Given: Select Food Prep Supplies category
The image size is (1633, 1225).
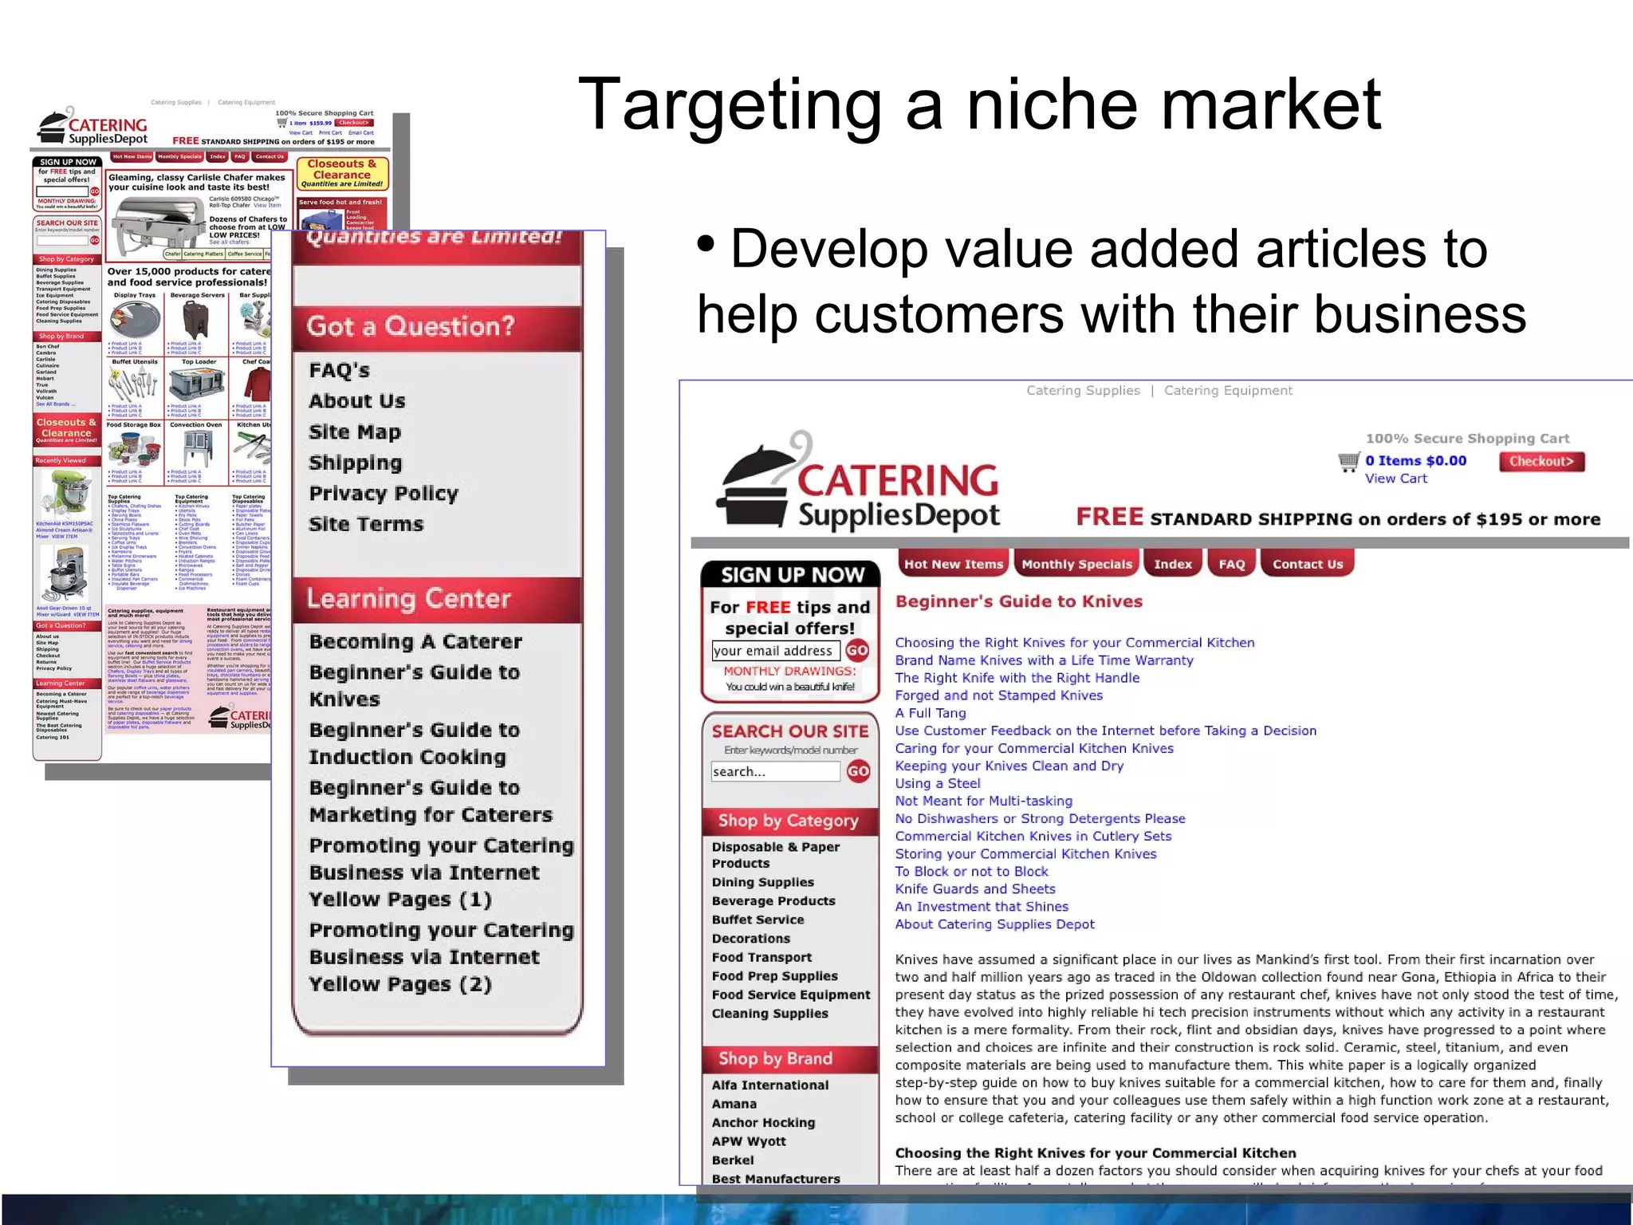Looking at the screenshot, I should pos(775,976).
